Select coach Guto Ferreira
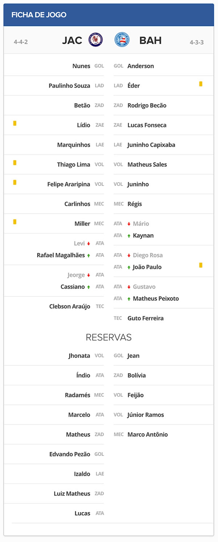Image resolution: width=218 pixels, height=542 pixels. 146,318
